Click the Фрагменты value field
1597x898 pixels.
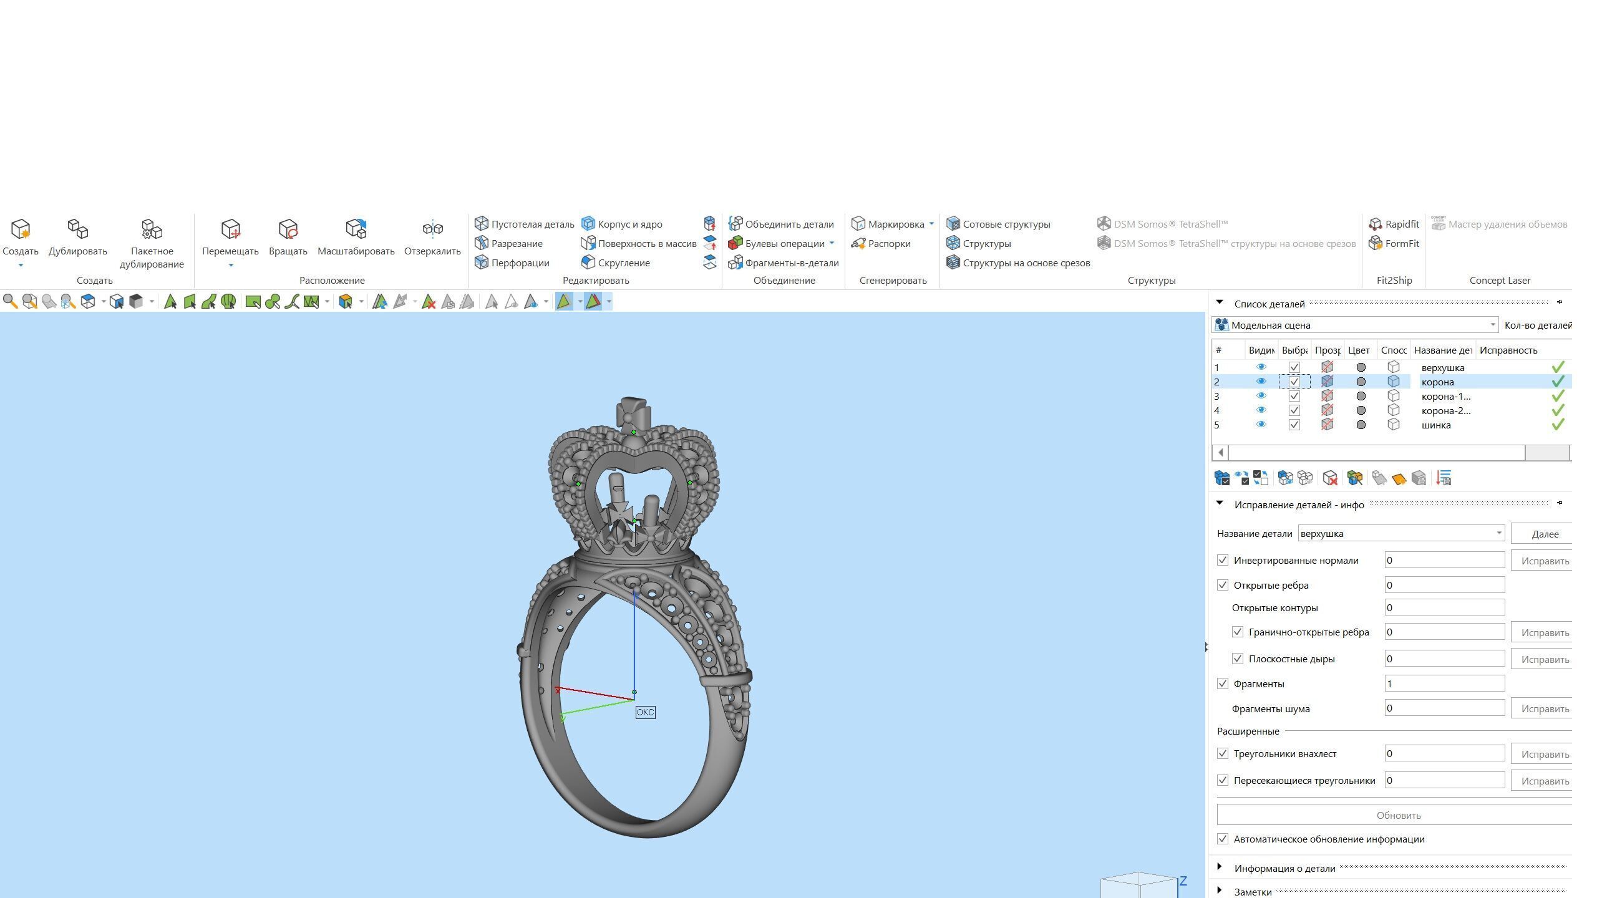point(1445,683)
